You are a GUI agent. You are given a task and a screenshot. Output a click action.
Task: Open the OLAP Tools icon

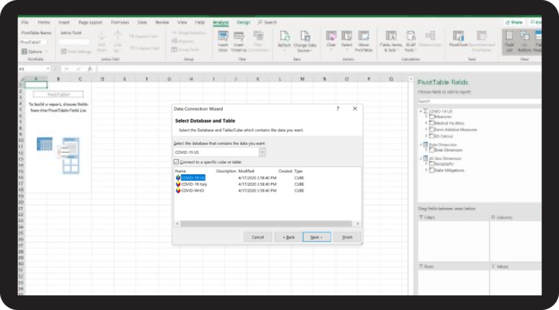pyautogui.click(x=411, y=37)
